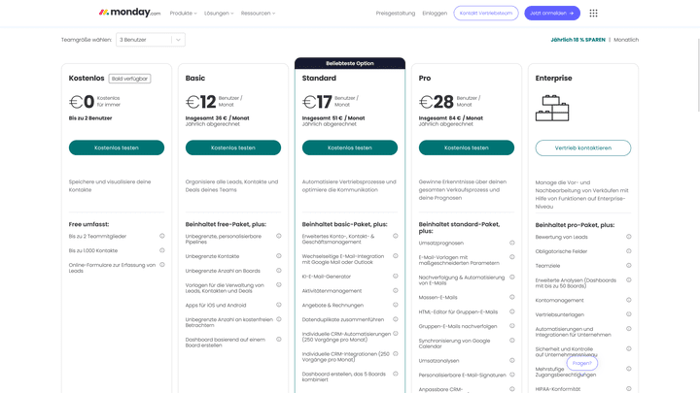
Task: Open the apps grid icon
Action: 593,14
